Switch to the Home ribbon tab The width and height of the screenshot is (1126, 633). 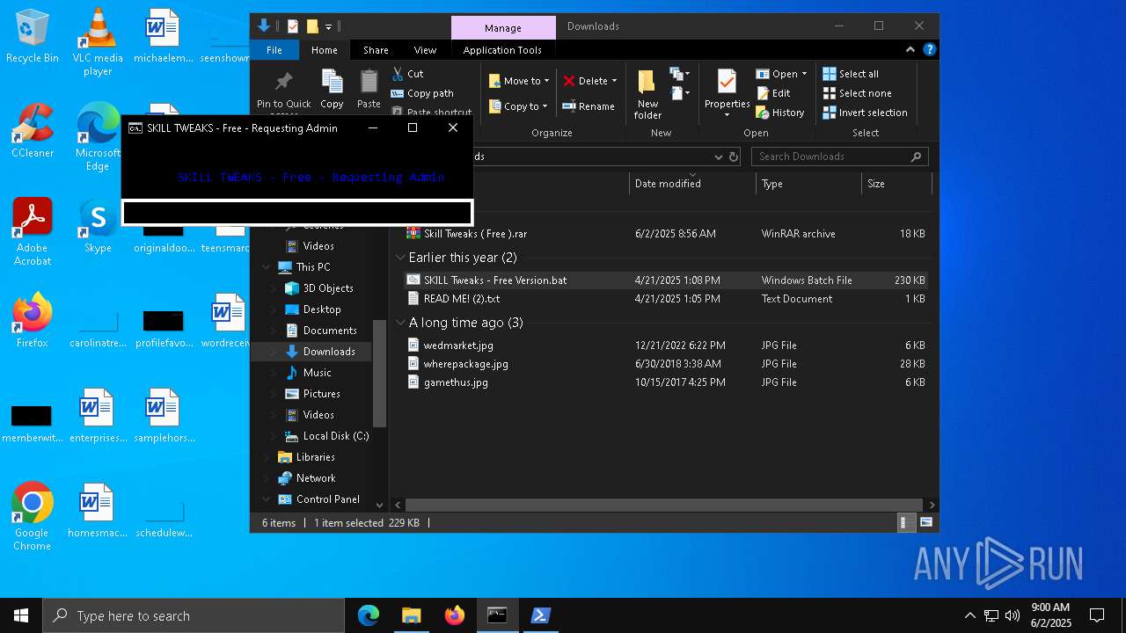[324, 50]
